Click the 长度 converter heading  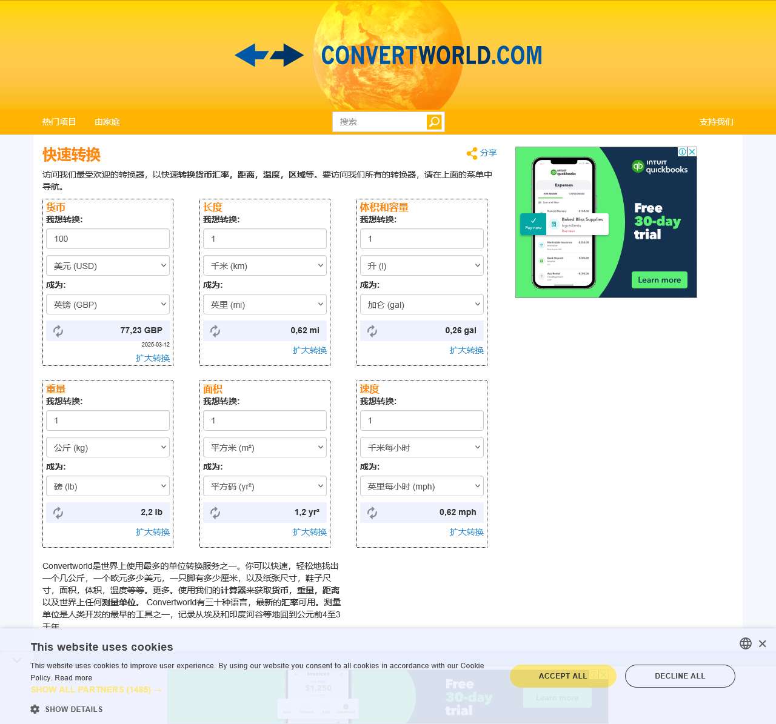click(x=213, y=207)
